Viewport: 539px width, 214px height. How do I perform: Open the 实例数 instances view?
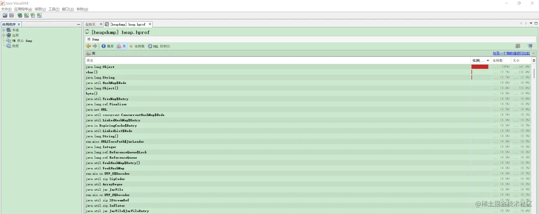point(137,46)
